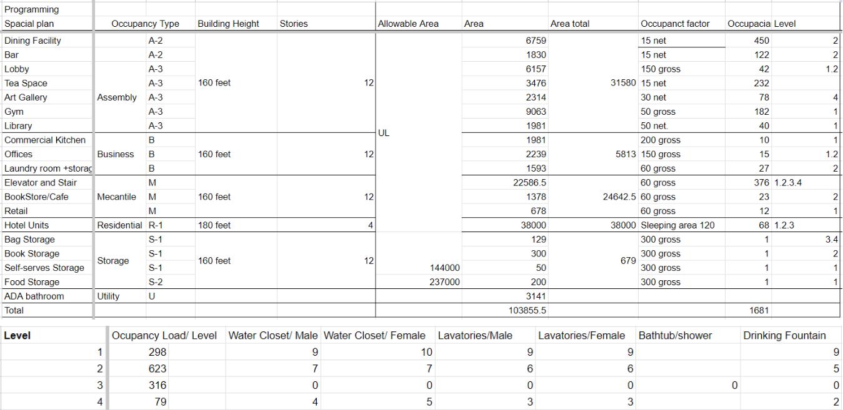
Task: Click the 'Tea Space' row label
Action: coord(47,83)
